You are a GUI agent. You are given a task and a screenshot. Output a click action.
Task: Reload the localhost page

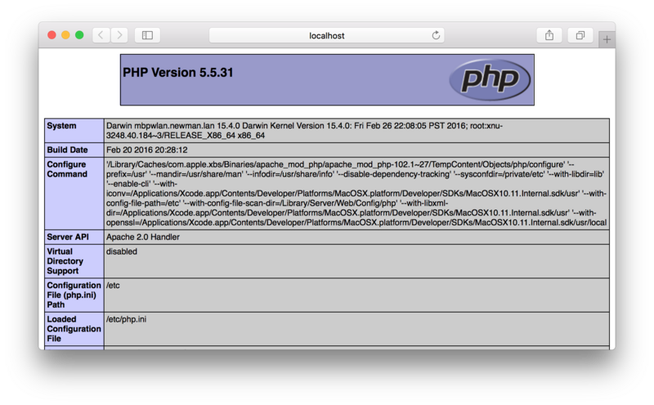(x=436, y=35)
